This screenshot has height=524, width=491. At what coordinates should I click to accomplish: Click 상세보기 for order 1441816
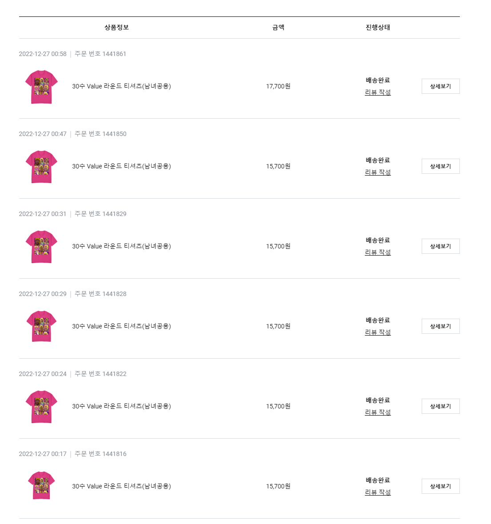[x=440, y=486]
